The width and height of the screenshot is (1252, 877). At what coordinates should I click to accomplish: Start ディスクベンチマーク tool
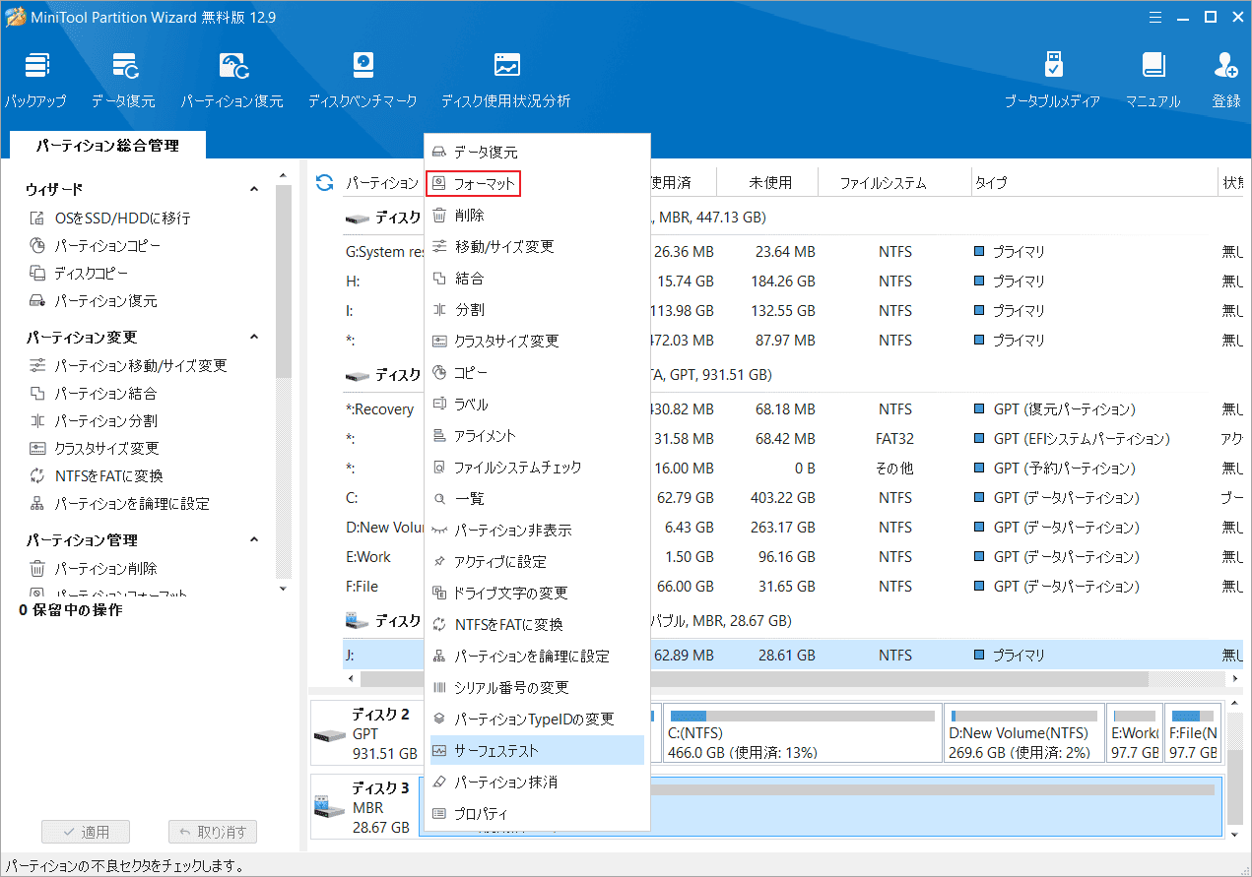(x=362, y=80)
